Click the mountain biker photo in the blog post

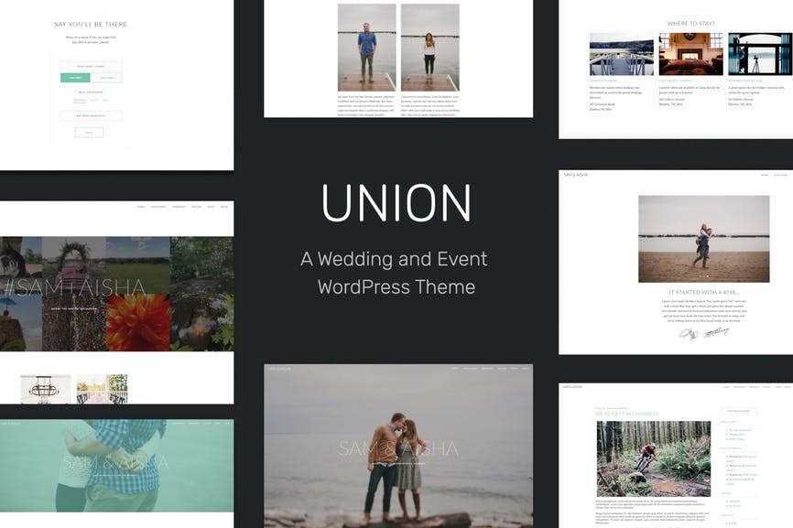656,458
